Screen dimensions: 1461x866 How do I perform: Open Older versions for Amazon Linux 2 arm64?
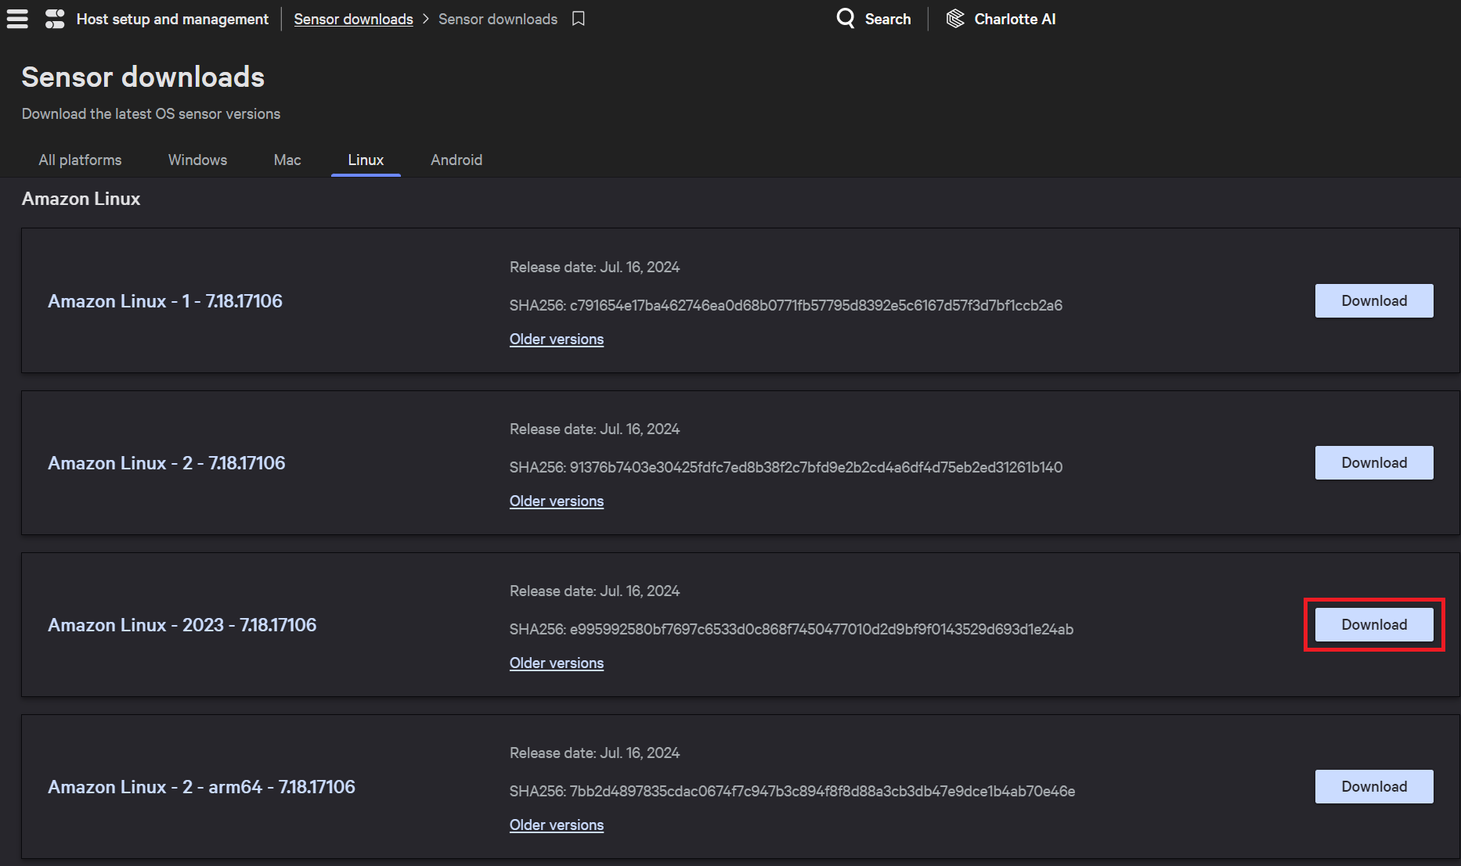[557, 825]
